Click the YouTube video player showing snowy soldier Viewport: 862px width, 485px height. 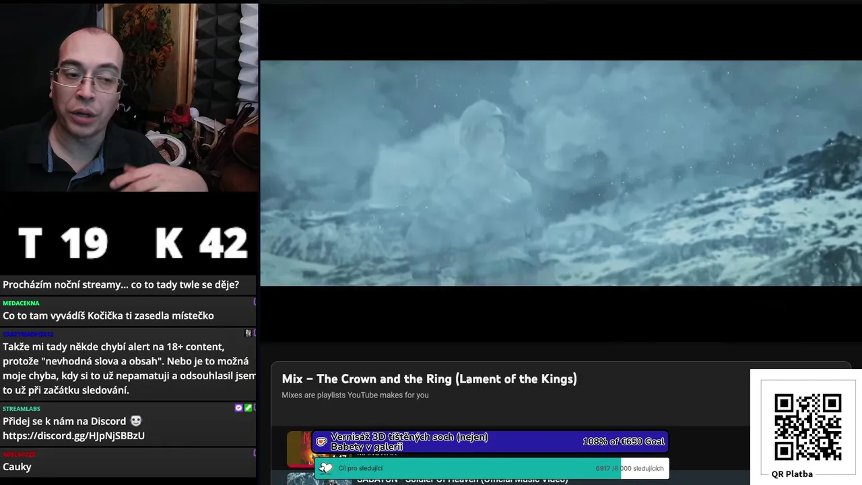[x=561, y=173]
